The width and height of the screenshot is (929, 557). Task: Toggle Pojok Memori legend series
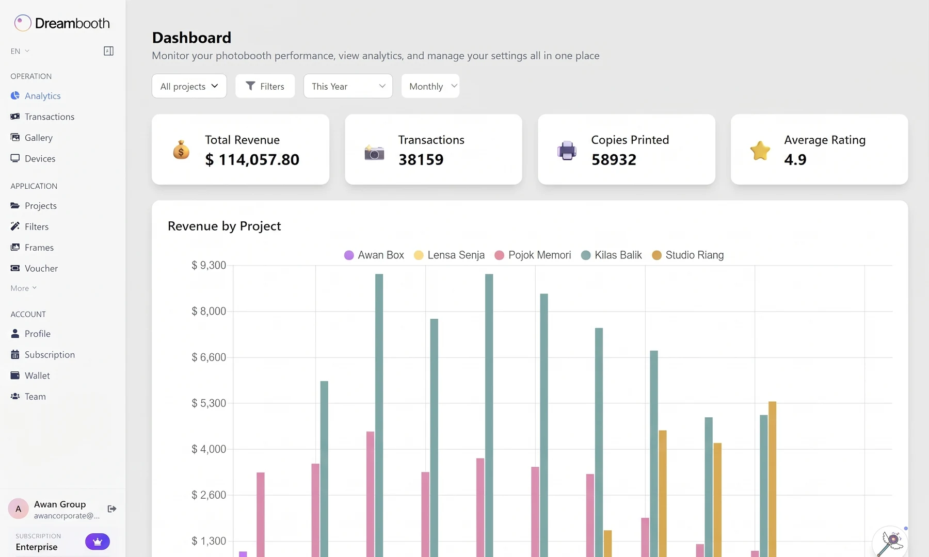[533, 255]
